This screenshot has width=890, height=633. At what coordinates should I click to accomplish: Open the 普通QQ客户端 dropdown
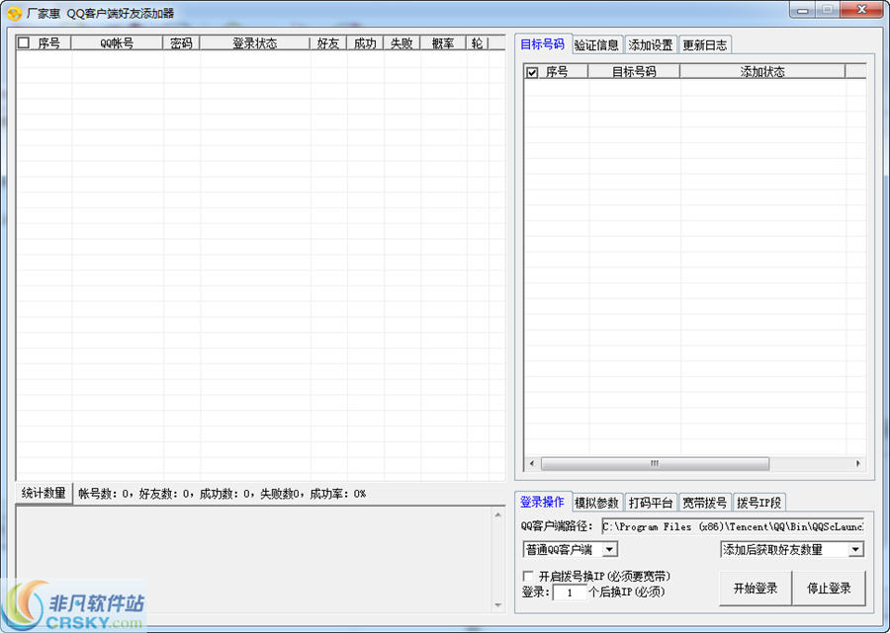609,549
